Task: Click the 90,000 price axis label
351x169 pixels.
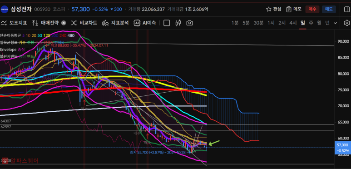Action: click(x=343, y=41)
